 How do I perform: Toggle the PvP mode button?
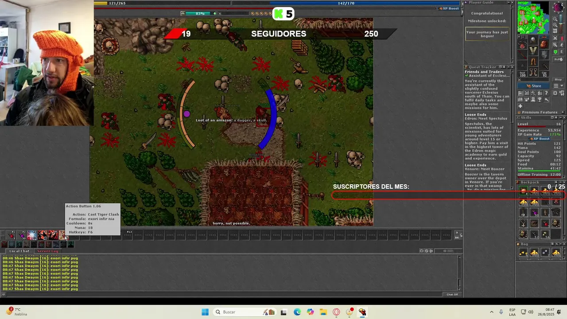pos(558,59)
